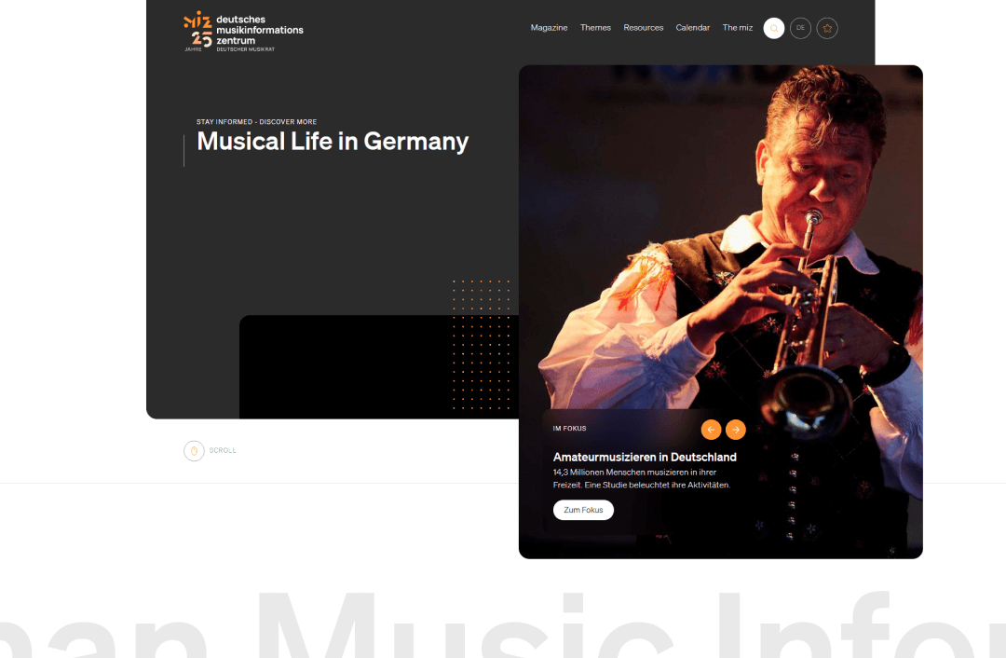Open the Magazine menu

tap(549, 28)
